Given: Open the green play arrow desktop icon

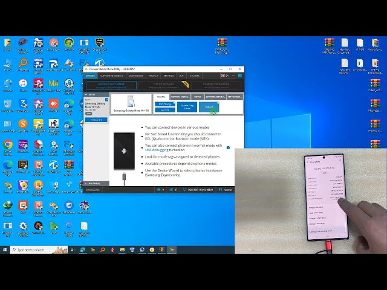Looking at the screenshot, I should tap(54, 227).
